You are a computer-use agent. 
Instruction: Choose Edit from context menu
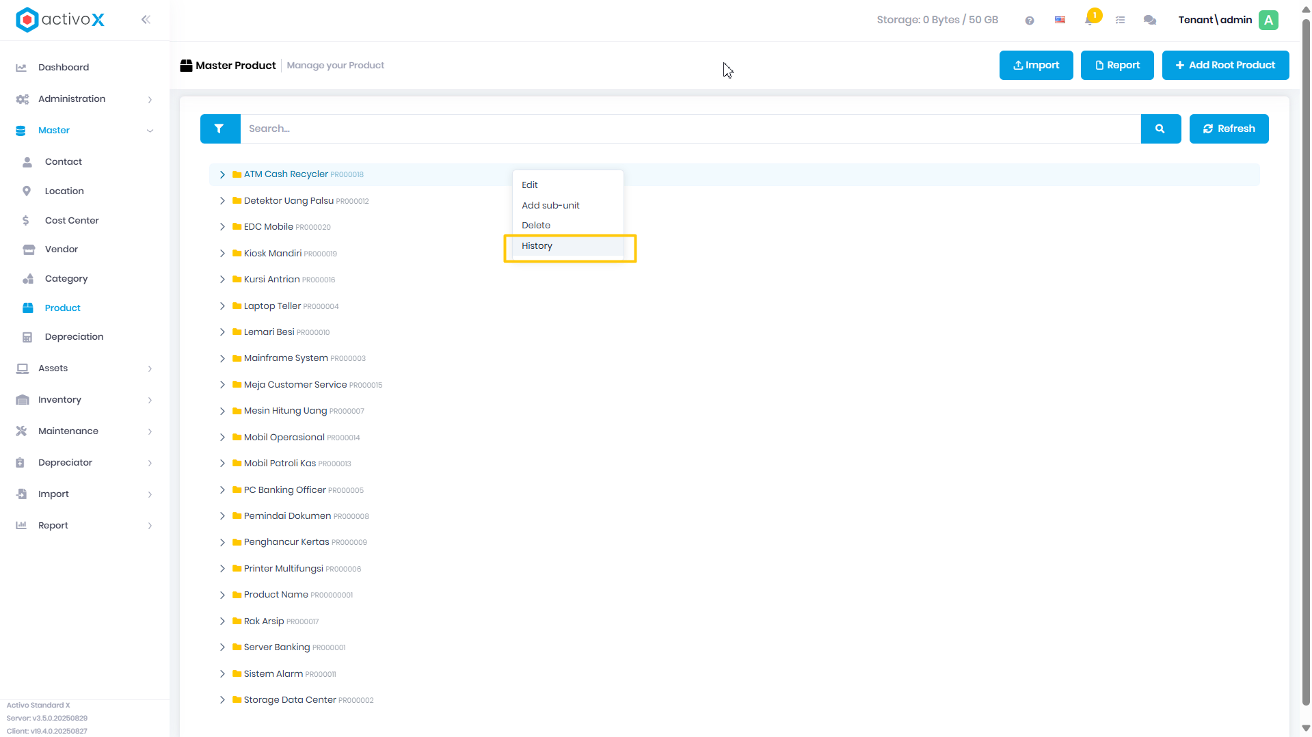[x=568, y=185]
